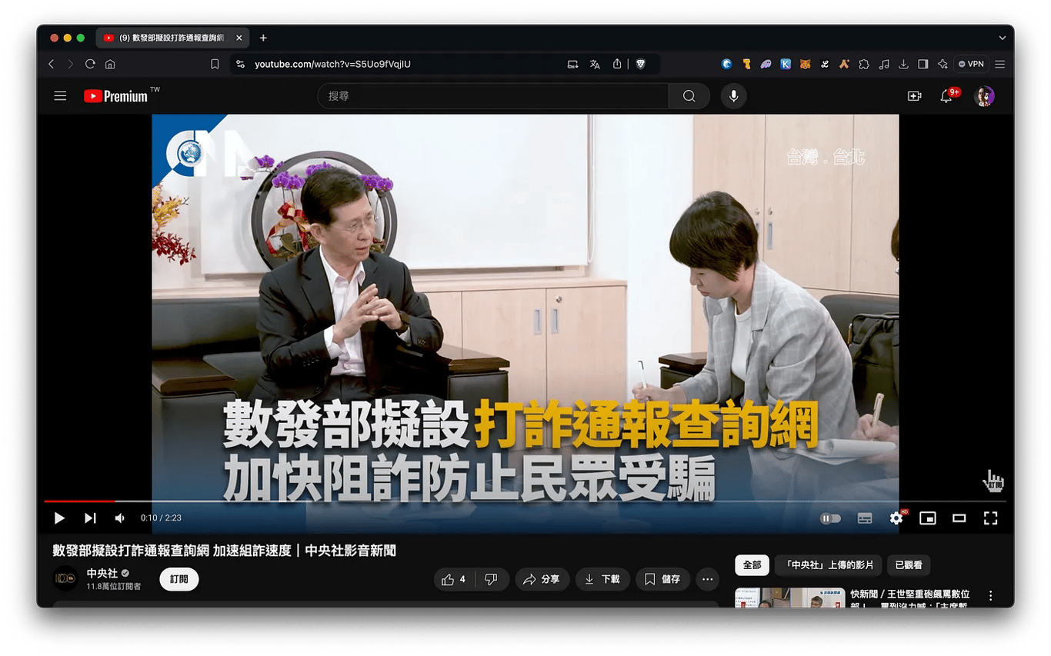
Task: Go back in the browser
Action: [x=52, y=64]
